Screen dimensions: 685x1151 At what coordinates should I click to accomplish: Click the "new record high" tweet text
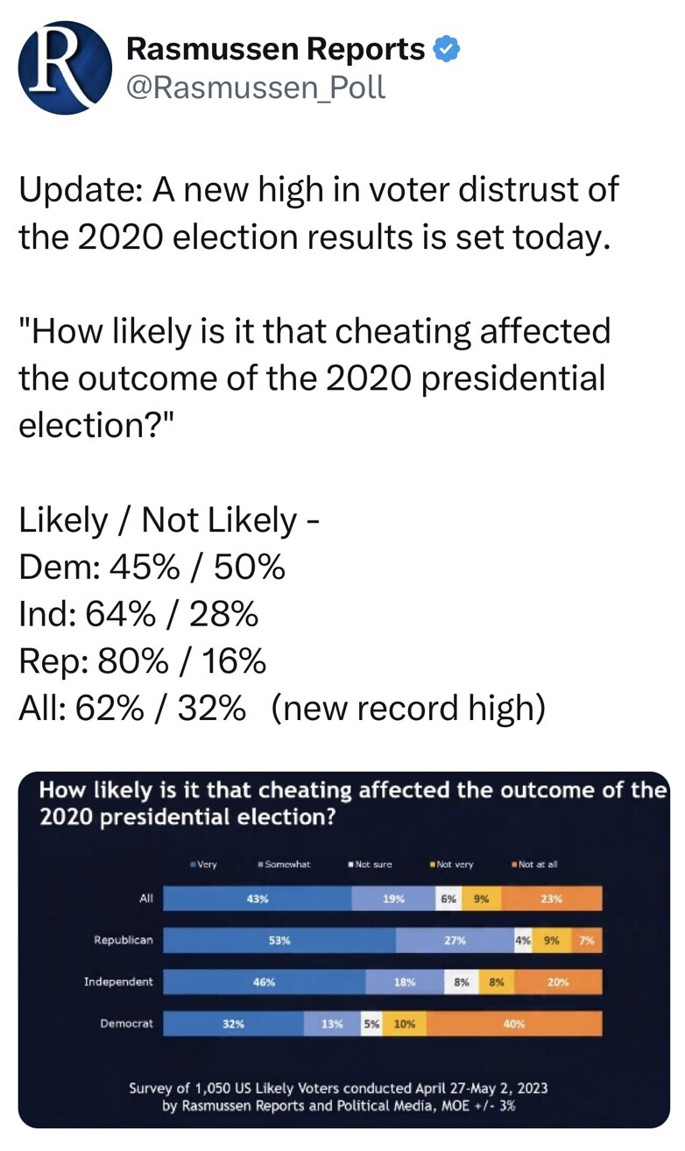click(408, 707)
